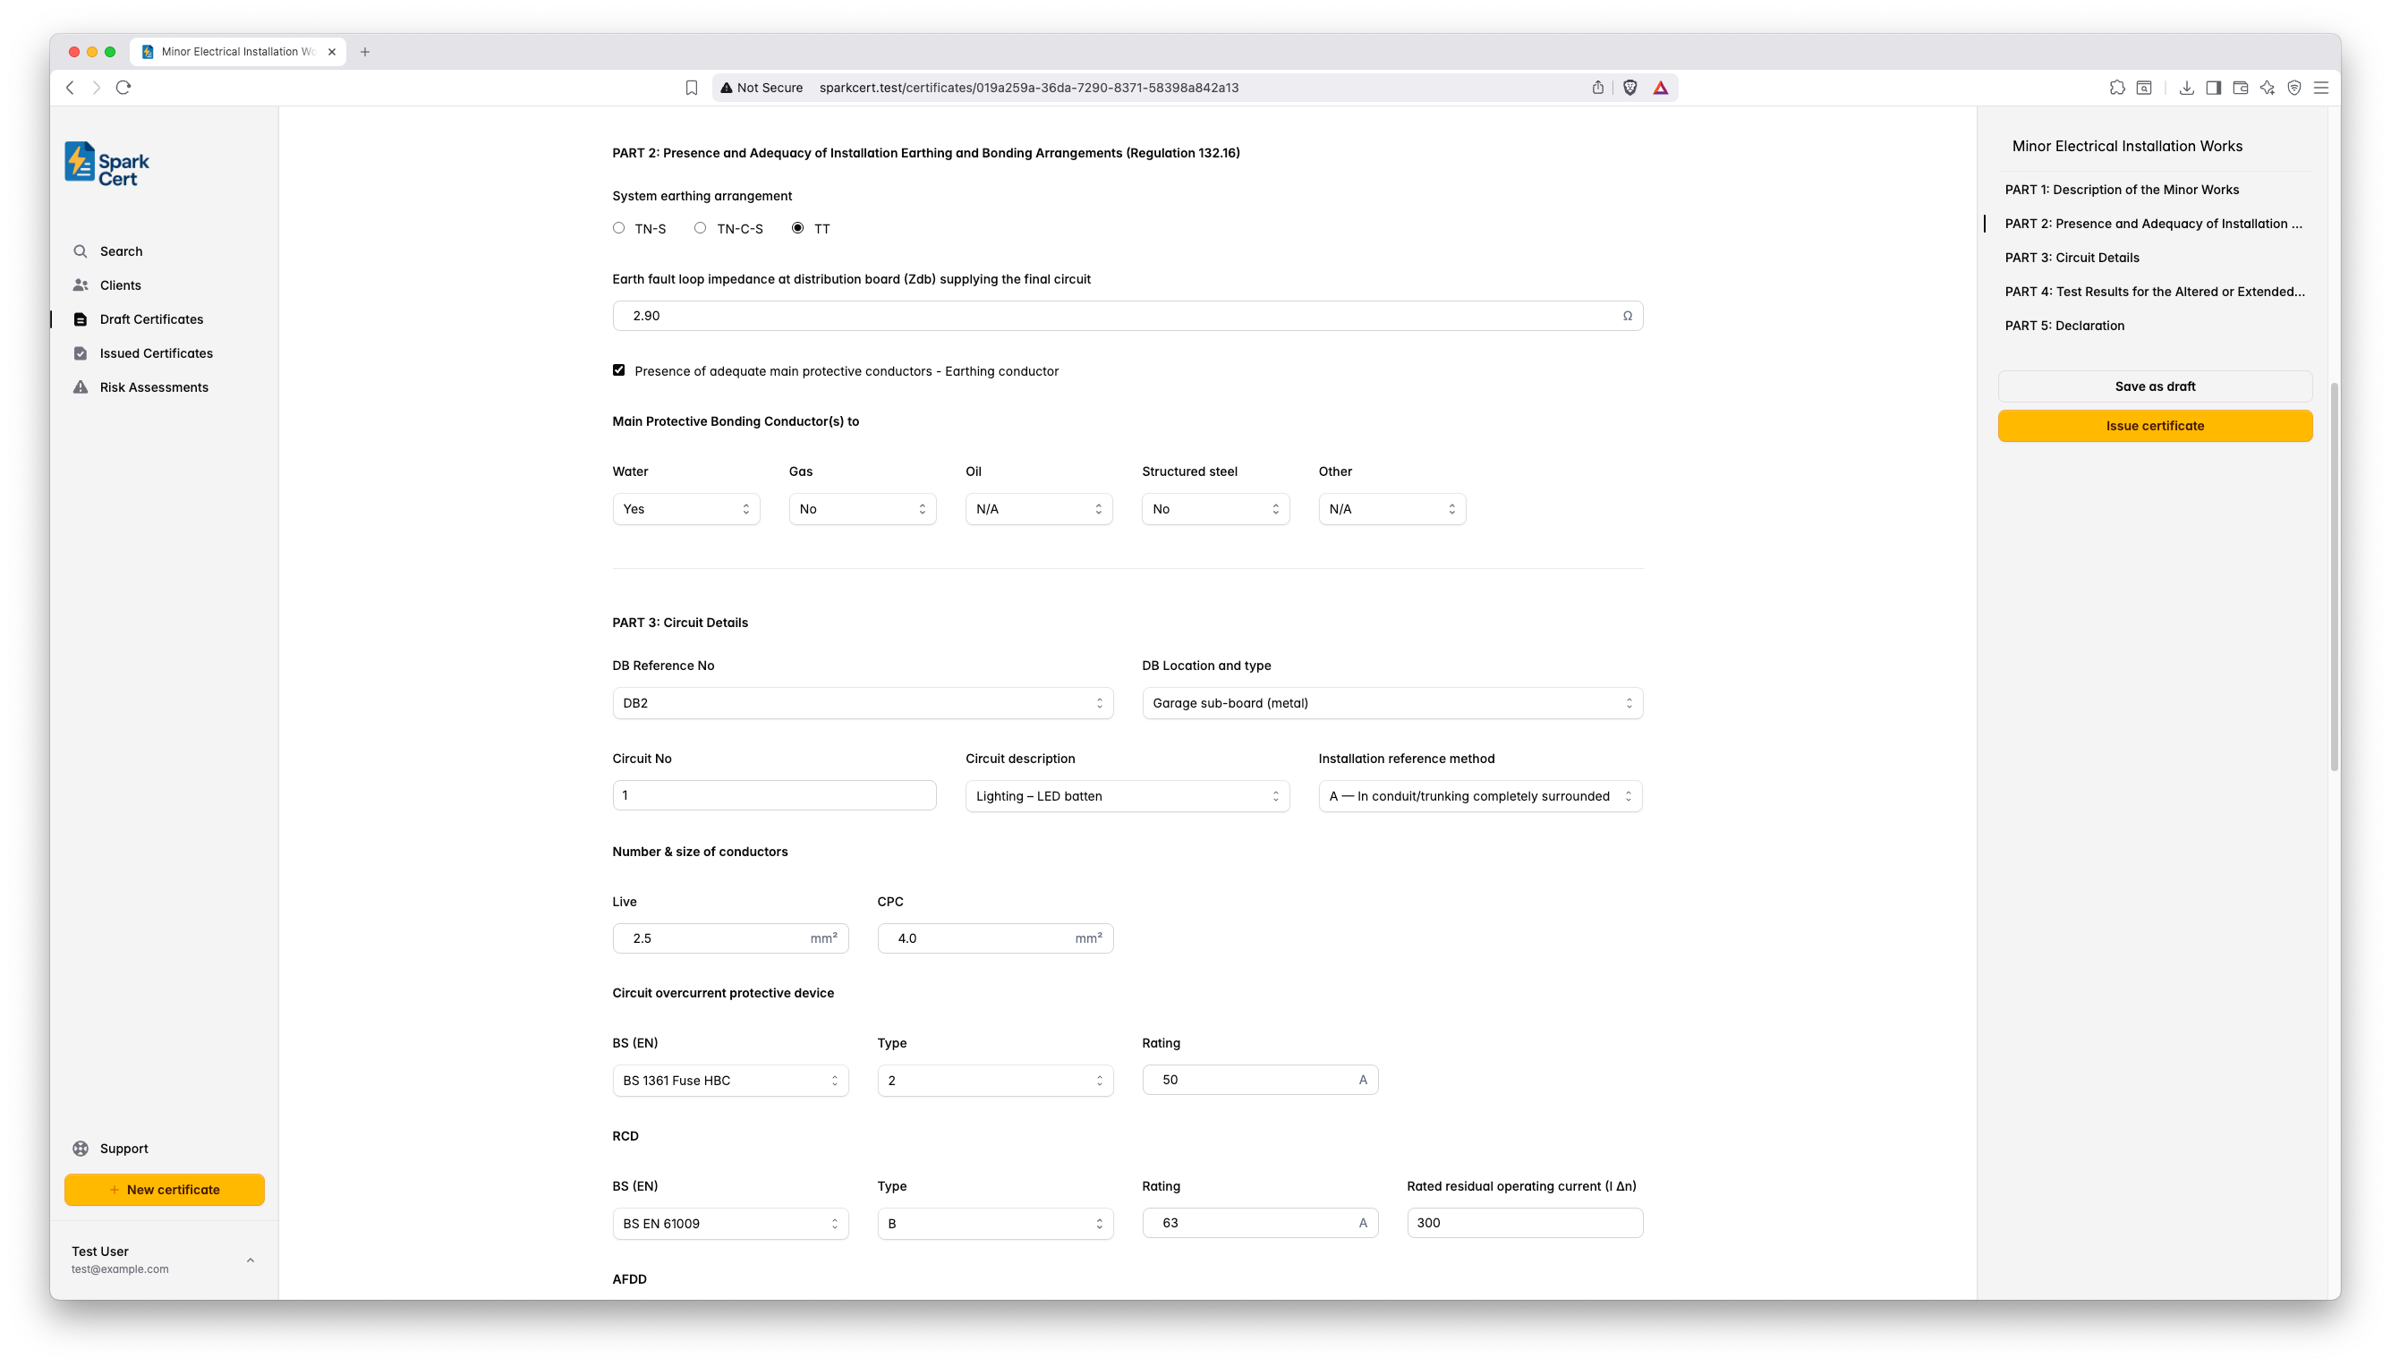Screen dimensions: 2391x1366
Task: Open the Clients page
Action: point(120,284)
